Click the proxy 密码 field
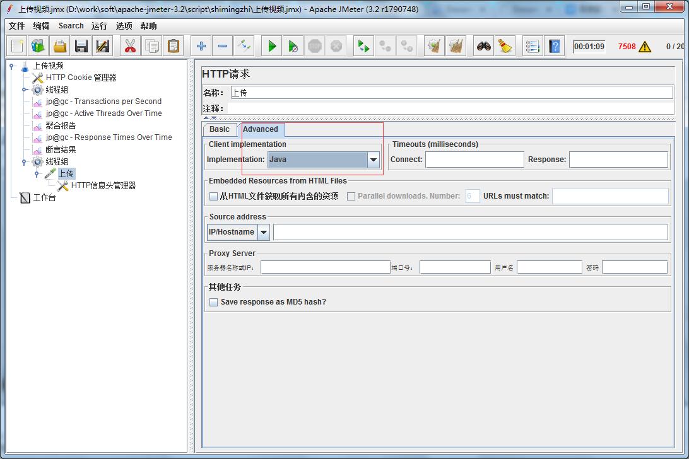The height and width of the screenshot is (459, 689). click(635, 267)
